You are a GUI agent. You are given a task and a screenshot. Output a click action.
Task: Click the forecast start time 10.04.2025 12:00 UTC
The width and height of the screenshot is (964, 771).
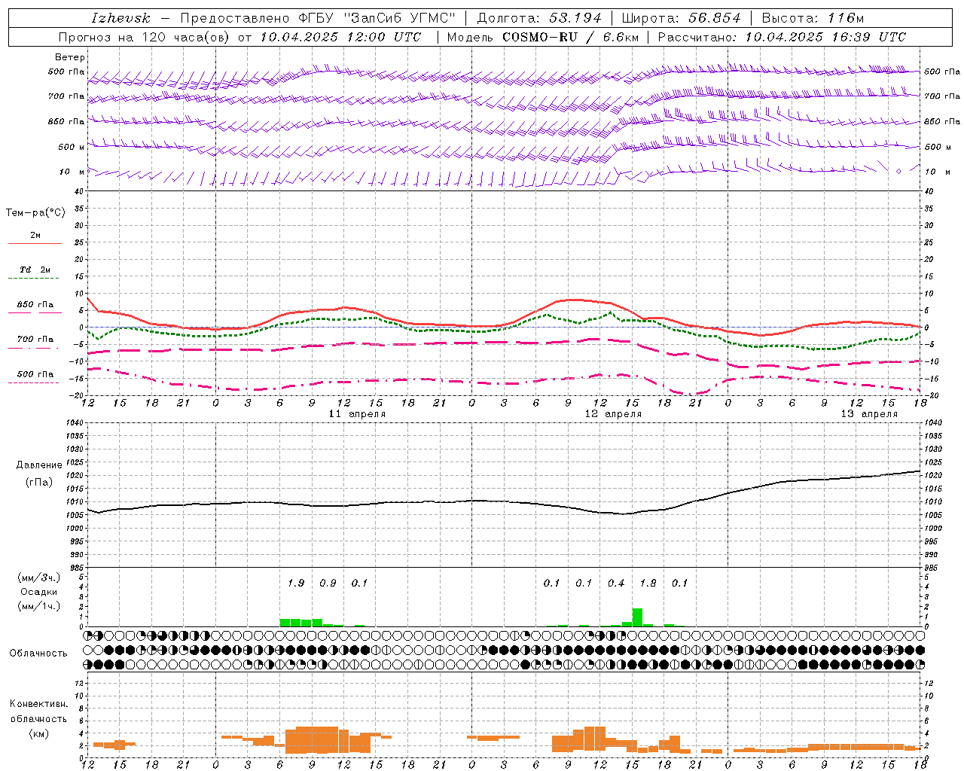coord(340,37)
